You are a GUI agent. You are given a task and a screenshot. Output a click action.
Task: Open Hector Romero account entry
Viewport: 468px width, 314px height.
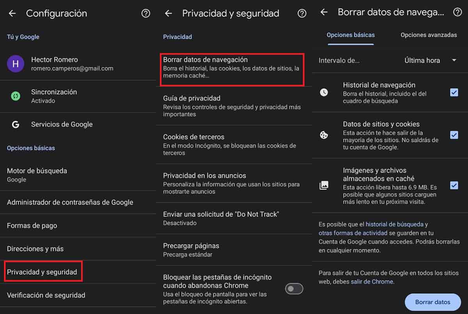pyautogui.click(x=78, y=64)
